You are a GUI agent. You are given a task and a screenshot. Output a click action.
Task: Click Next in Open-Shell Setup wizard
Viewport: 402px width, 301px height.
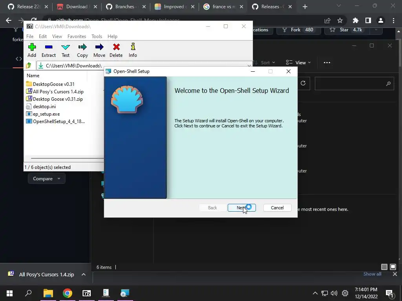[x=241, y=208]
